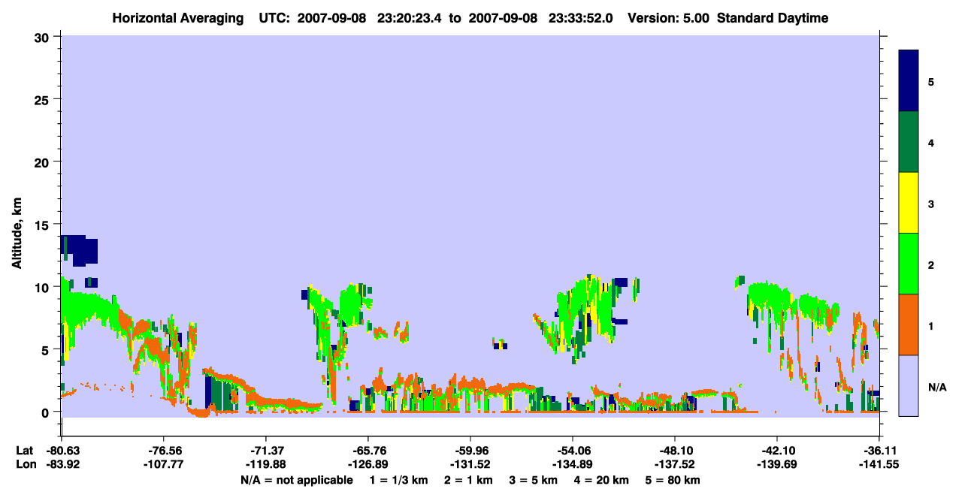The image size is (977, 501).
Task: Click the y-axis tick label 15
Action: tap(44, 225)
